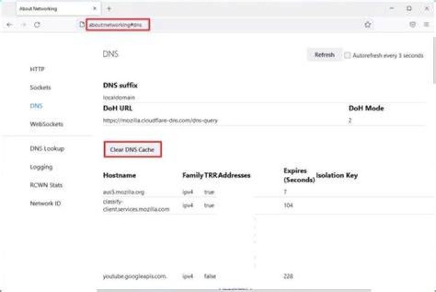Screen dimensions: 436x292
Task: Click expires value 228
Action: coord(288,276)
